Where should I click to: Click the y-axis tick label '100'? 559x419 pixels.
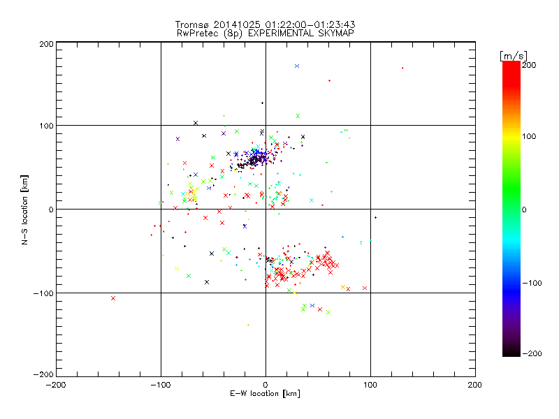point(47,126)
